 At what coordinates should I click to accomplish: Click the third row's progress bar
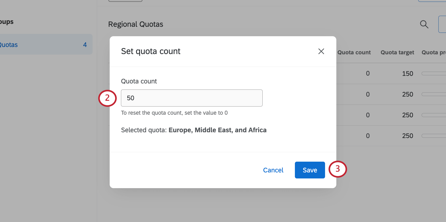pyautogui.click(x=434, y=115)
